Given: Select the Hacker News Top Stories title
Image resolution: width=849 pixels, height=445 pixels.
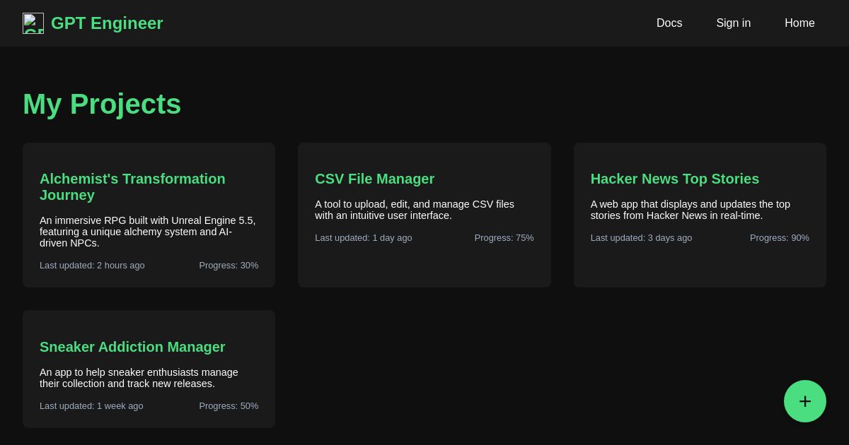Looking at the screenshot, I should [674, 179].
